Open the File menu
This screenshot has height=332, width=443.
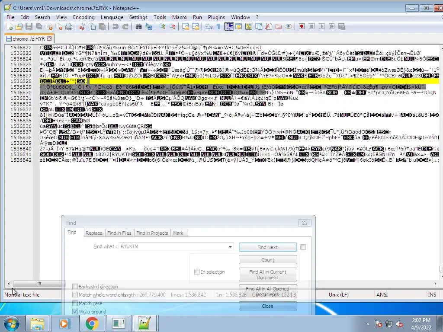pyautogui.click(x=10, y=17)
